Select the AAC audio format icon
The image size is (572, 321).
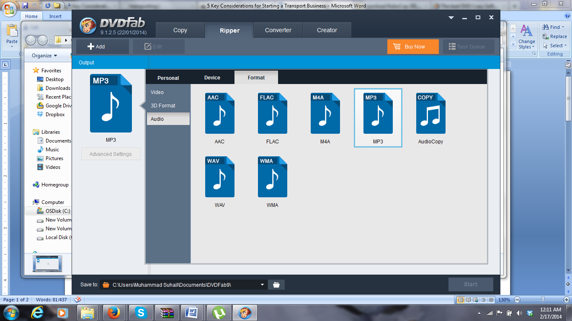[219, 113]
